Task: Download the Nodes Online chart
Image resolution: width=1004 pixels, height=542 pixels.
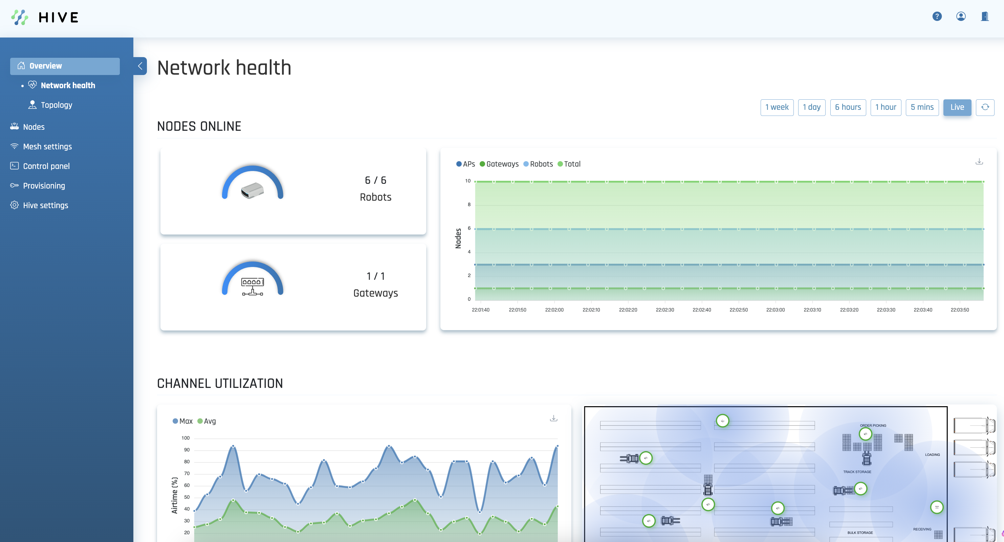Action: (979, 162)
